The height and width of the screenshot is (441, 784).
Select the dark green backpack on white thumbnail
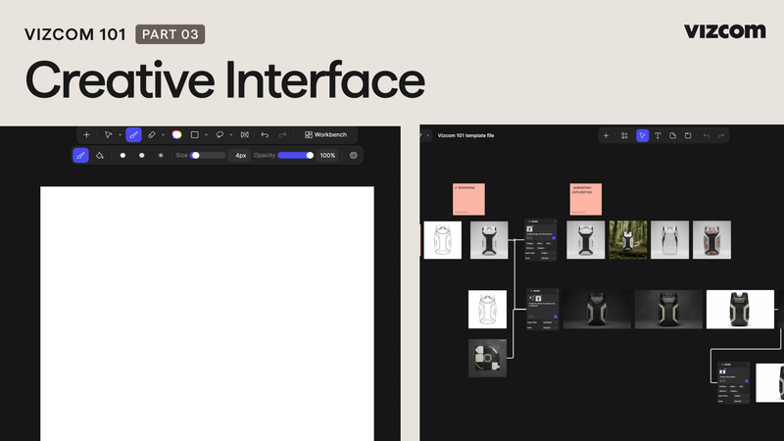(x=740, y=310)
